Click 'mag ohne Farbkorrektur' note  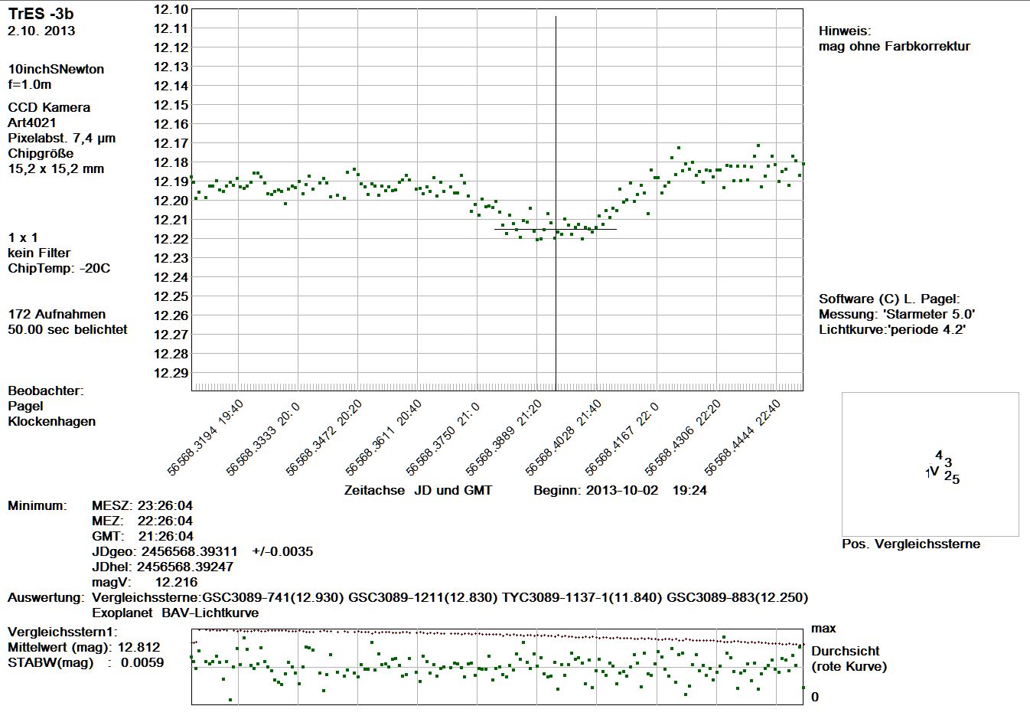pos(895,46)
